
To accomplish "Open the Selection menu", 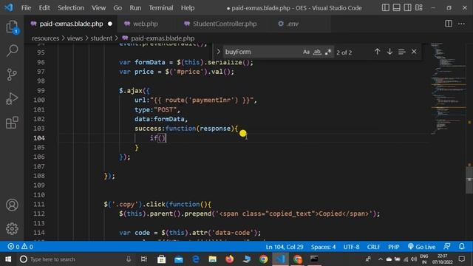I will (x=71, y=8).
